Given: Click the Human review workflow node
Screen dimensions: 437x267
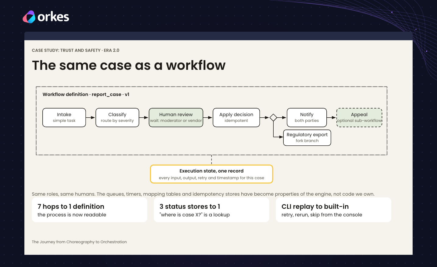Looking at the screenshot, I should [176, 117].
